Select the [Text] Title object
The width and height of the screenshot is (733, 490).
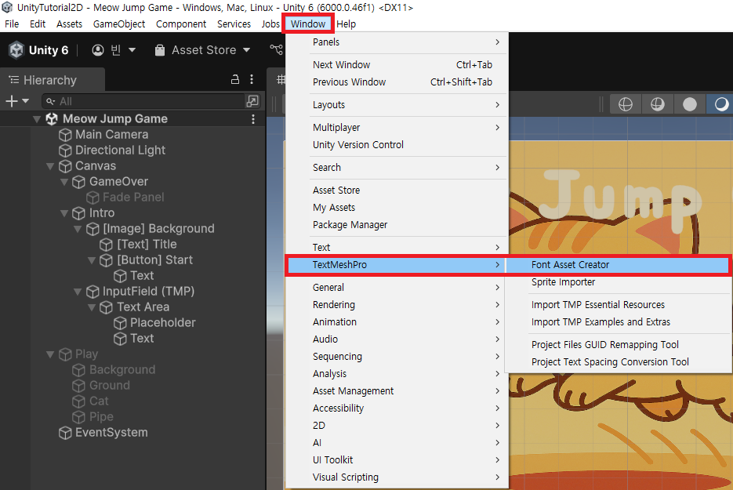click(x=147, y=245)
